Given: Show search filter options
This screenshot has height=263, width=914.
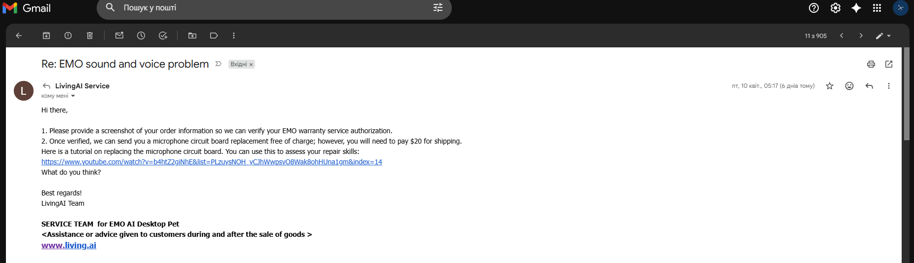Looking at the screenshot, I should 438,8.
